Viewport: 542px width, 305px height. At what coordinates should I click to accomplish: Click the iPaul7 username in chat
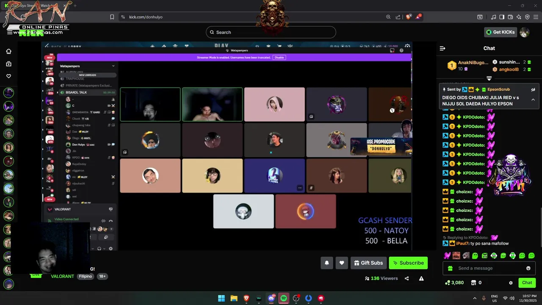tap(462, 244)
